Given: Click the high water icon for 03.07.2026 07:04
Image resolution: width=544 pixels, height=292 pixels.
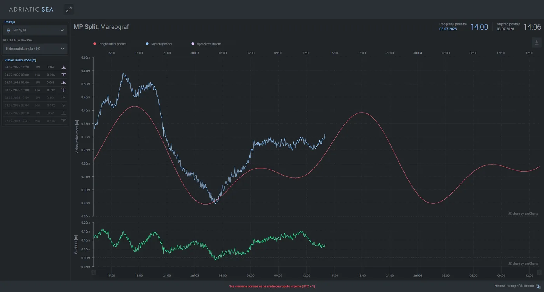Looking at the screenshot, I should pyautogui.click(x=64, y=106).
